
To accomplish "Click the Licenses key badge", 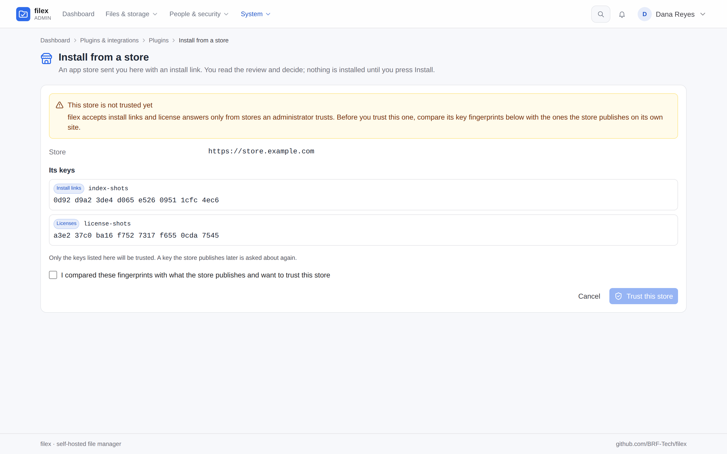I will pyautogui.click(x=66, y=224).
